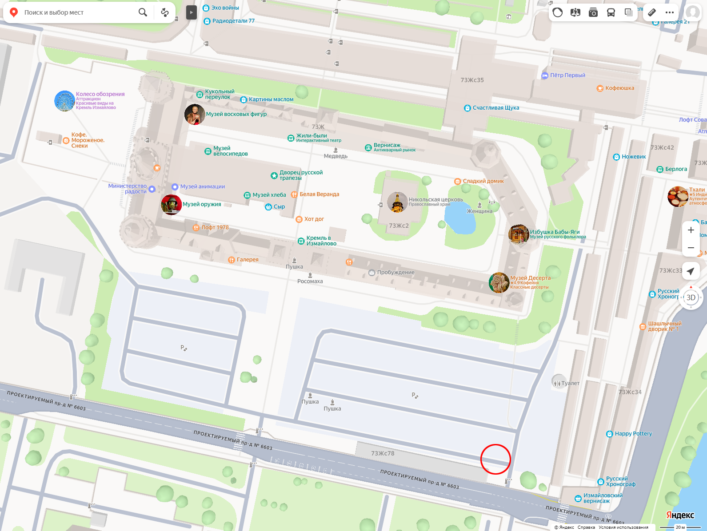Screen dimensions: 707x531
Task: Click the Колесо обозрения map marker
Action: coord(64,101)
